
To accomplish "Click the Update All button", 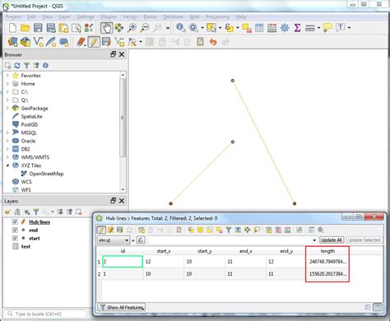I will pyautogui.click(x=332, y=240).
